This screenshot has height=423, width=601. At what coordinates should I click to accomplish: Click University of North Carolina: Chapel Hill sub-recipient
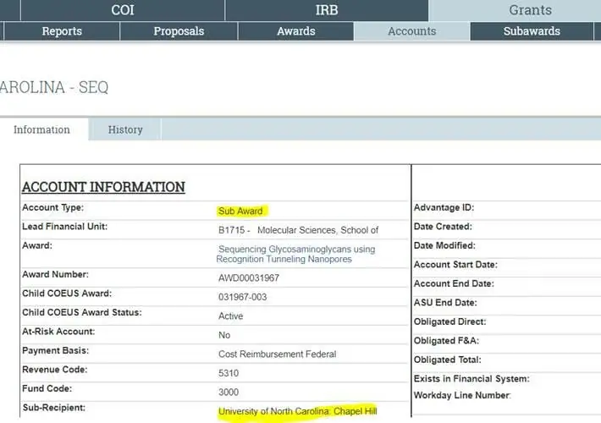coord(297,412)
